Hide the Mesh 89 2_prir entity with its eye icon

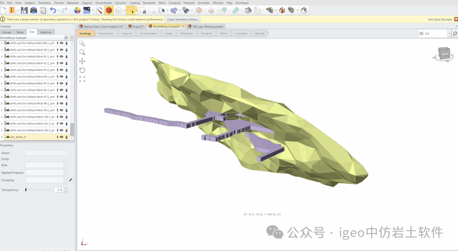[62, 43]
